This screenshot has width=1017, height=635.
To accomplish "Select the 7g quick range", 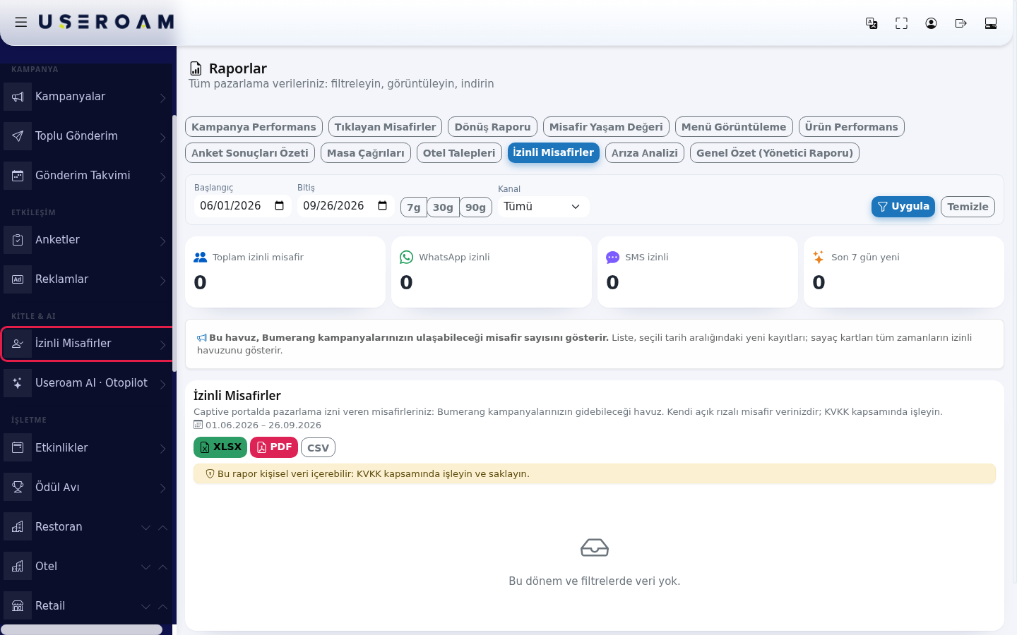I will (x=414, y=207).
